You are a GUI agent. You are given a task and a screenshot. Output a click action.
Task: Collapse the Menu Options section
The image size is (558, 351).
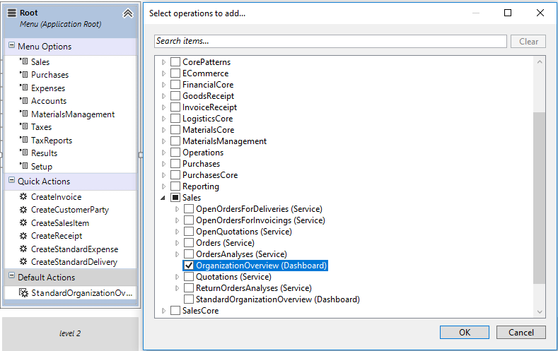coord(12,45)
